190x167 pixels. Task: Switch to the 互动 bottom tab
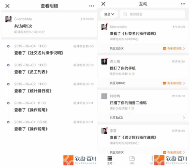coord(110,160)
